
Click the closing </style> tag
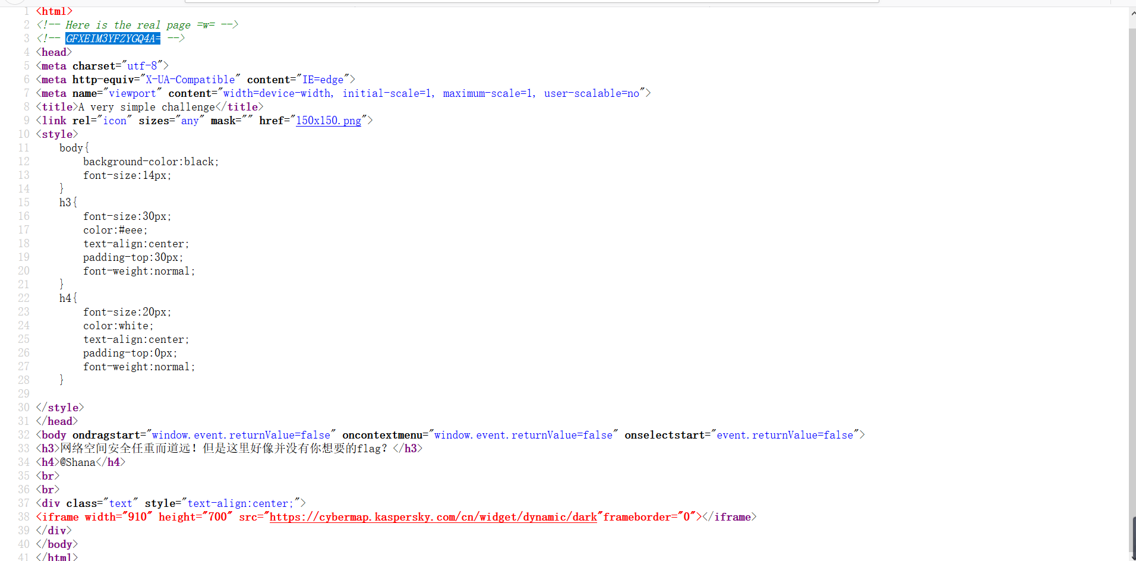click(x=60, y=408)
